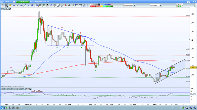Select the rectangle drawing tool

(x=81, y=5)
